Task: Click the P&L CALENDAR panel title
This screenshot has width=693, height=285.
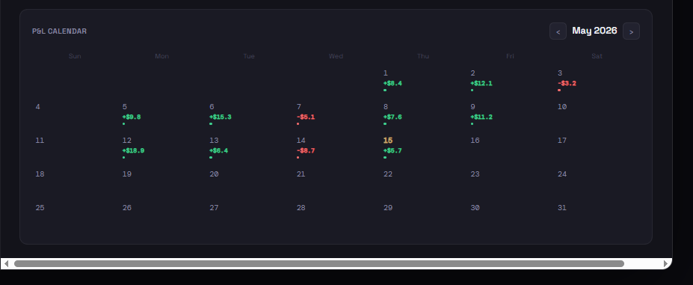Action: coord(59,31)
